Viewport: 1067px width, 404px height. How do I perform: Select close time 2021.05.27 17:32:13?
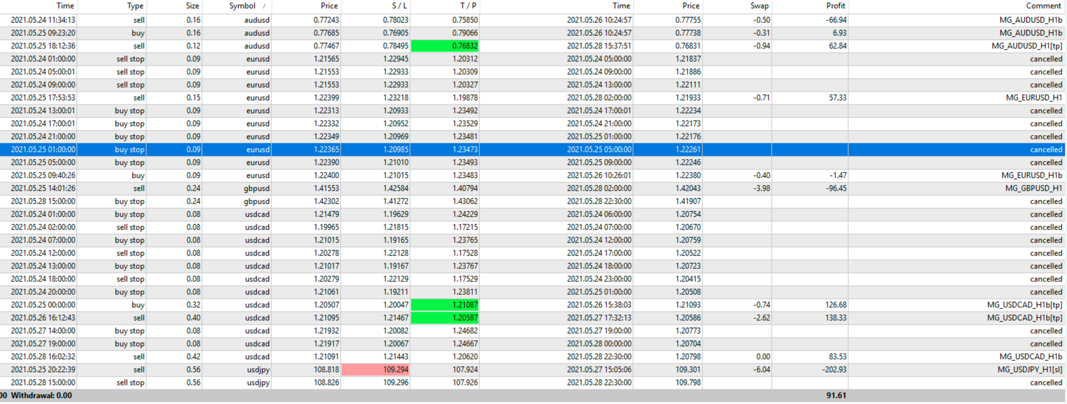pyautogui.click(x=599, y=318)
